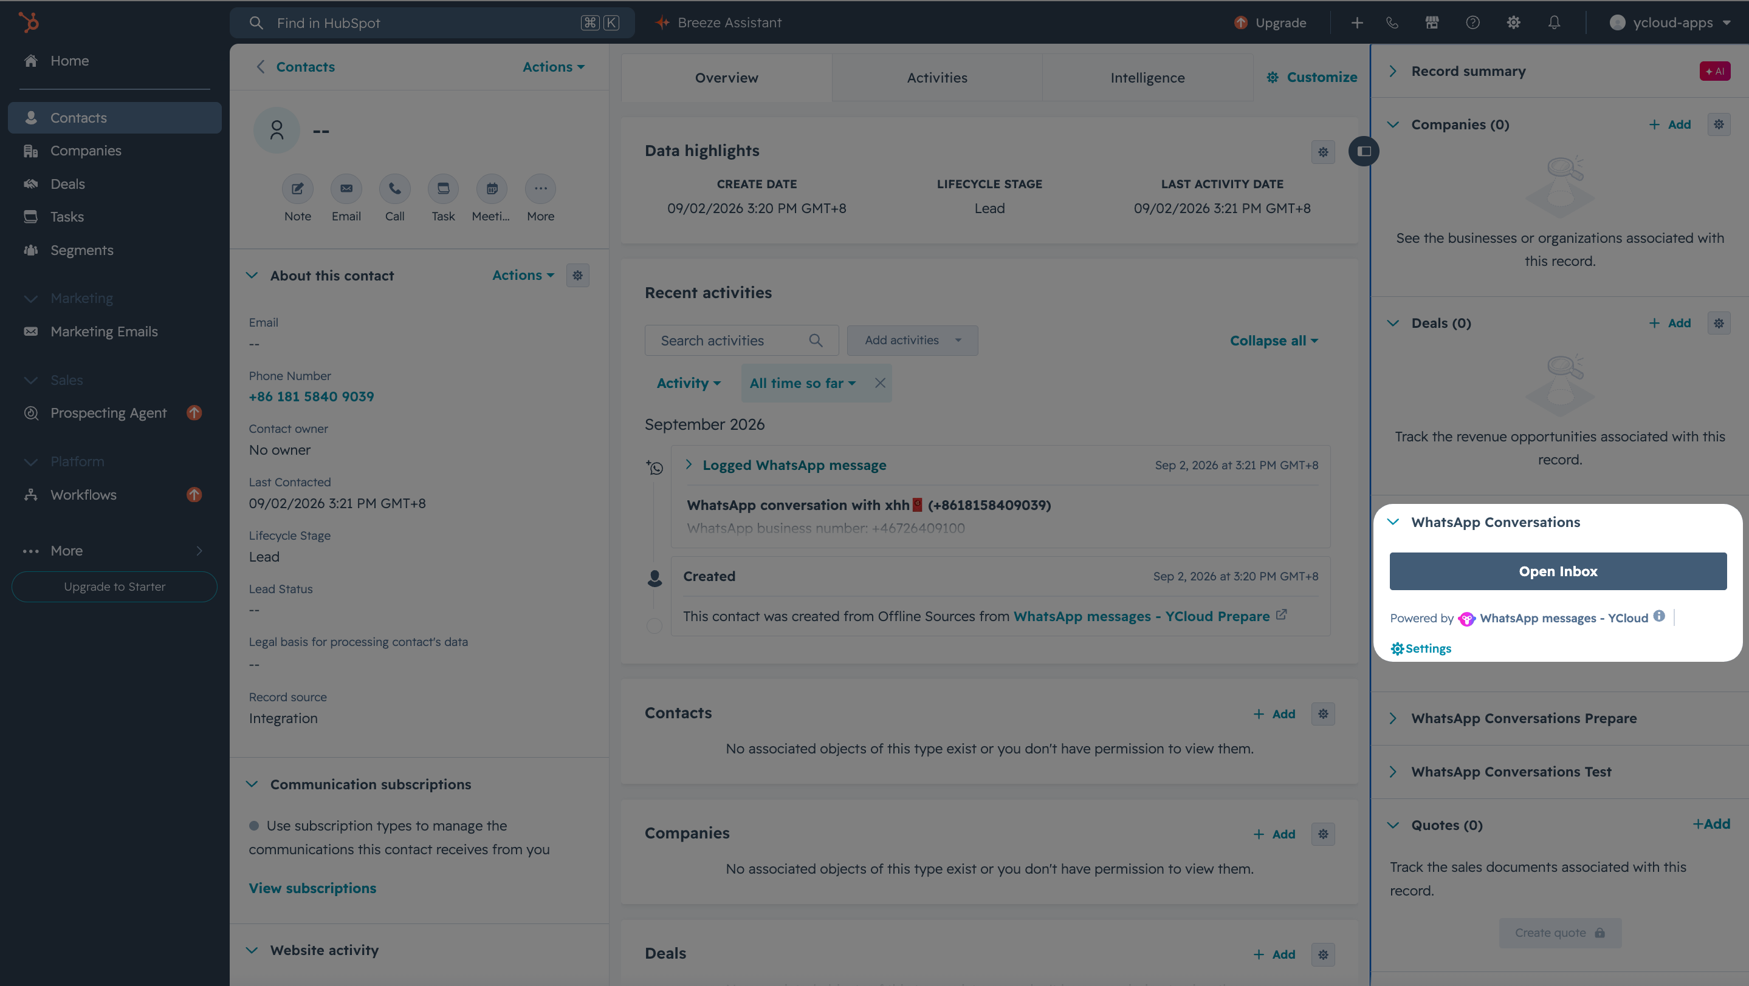Viewport: 1749px width, 986px height.
Task: Clear the All time so far filter
Action: pyautogui.click(x=880, y=383)
